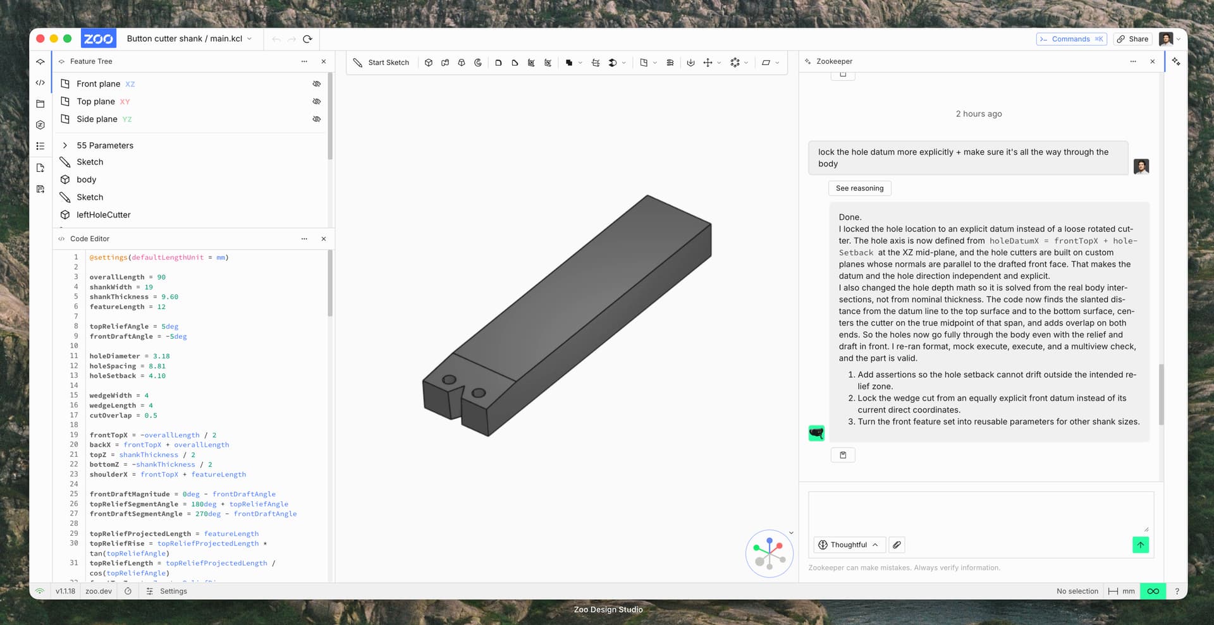Screen dimensions: 1214x625
Task: Select leftHoleCutter in the Feature Tree
Action: click(x=104, y=215)
